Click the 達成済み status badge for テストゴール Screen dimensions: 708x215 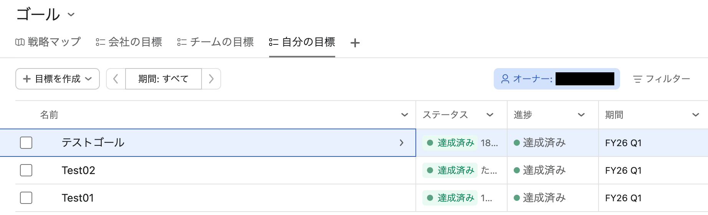click(450, 143)
